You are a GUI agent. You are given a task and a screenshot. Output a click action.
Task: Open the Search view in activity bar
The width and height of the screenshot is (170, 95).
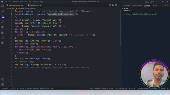tap(3, 11)
